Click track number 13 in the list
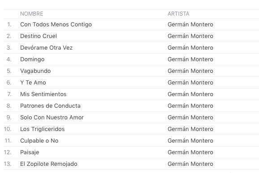Image resolution: width=259 pixels, height=173 pixels. [x=8, y=164]
